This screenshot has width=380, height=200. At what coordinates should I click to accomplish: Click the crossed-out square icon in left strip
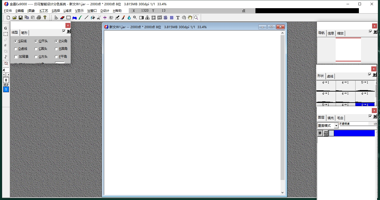pyautogui.click(x=6, y=63)
